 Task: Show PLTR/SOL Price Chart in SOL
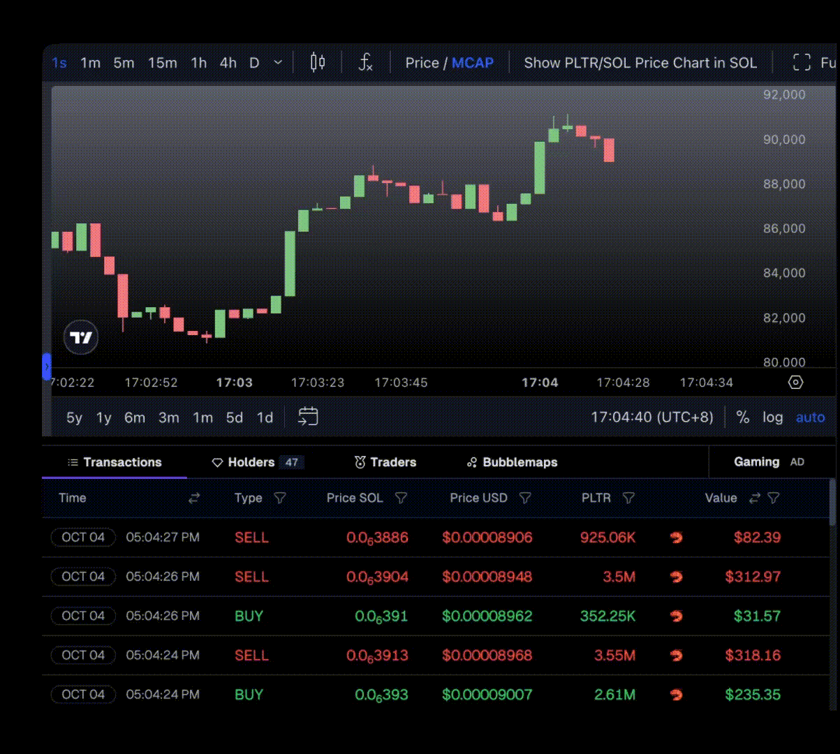point(640,63)
